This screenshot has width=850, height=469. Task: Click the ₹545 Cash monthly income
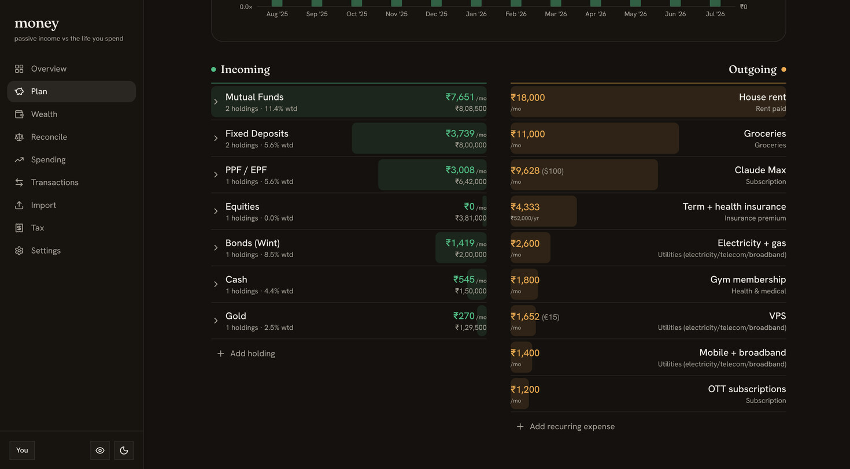(x=464, y=280)
